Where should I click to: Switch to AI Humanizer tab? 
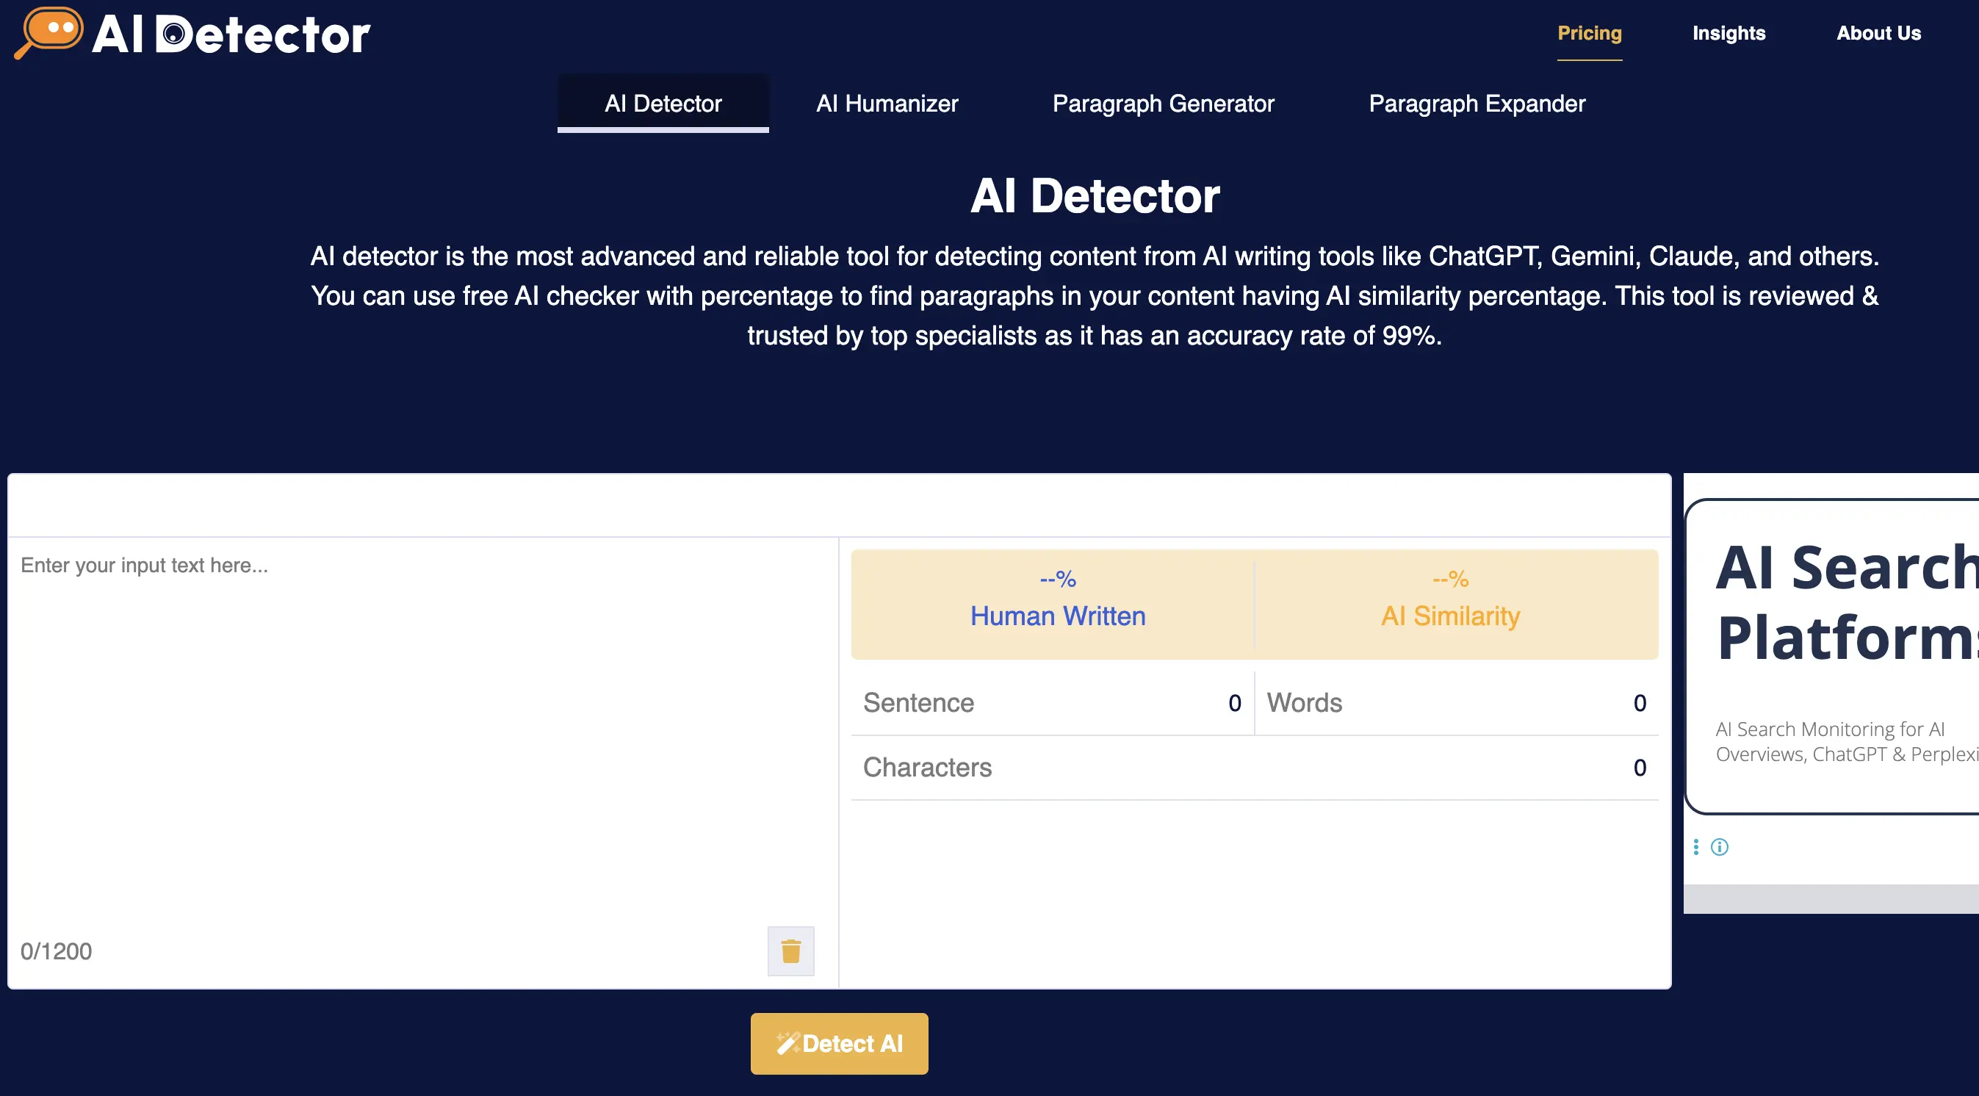pyautogui.click(x=887, y=103)
